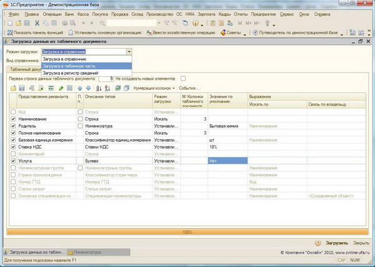Screen dimensions: 375x267
Task: Open the Путеводитель toolbar dropdown arrow
Action: 341,34
